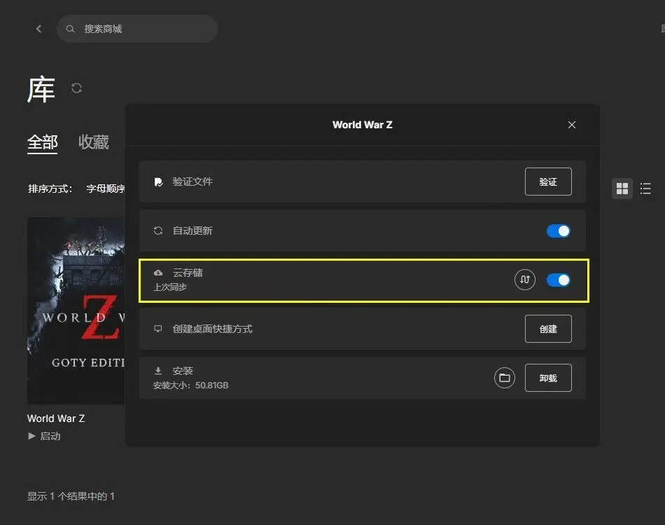Switch to list view
The image size is (665, 525).
click(645, 188)
